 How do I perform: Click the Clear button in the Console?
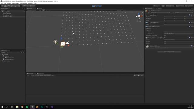(x=28, y=75)
